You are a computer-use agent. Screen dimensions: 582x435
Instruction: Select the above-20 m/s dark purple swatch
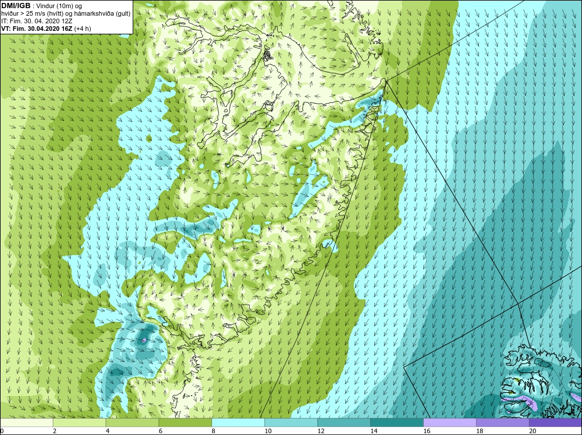click(555, 422)
